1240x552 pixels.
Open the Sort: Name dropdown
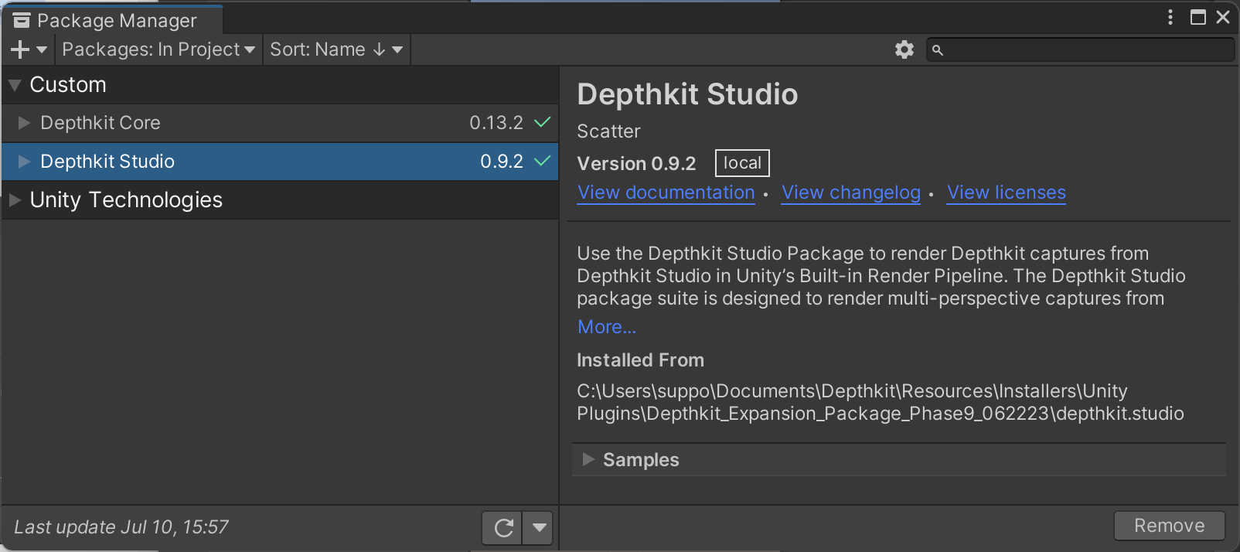336,49
